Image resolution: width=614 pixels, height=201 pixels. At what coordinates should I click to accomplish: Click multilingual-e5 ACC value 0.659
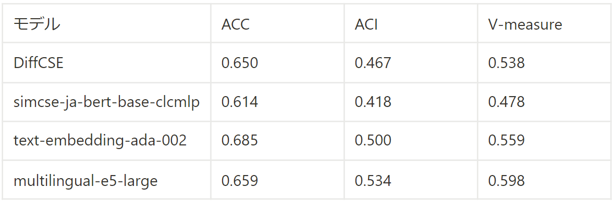[x=240, y=180]
